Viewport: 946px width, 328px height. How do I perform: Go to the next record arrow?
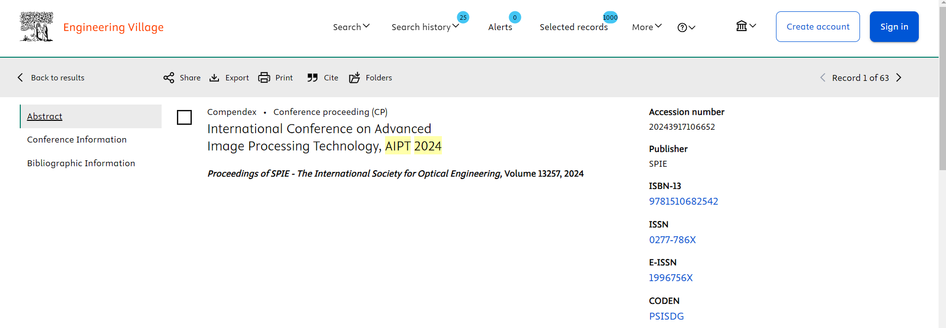pyautogui.click(x=899, y=77)
